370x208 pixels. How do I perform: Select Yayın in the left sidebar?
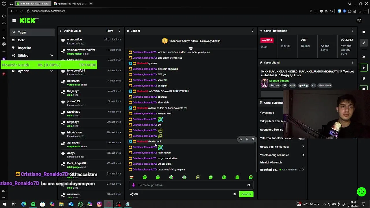click(x=32, y=32)
